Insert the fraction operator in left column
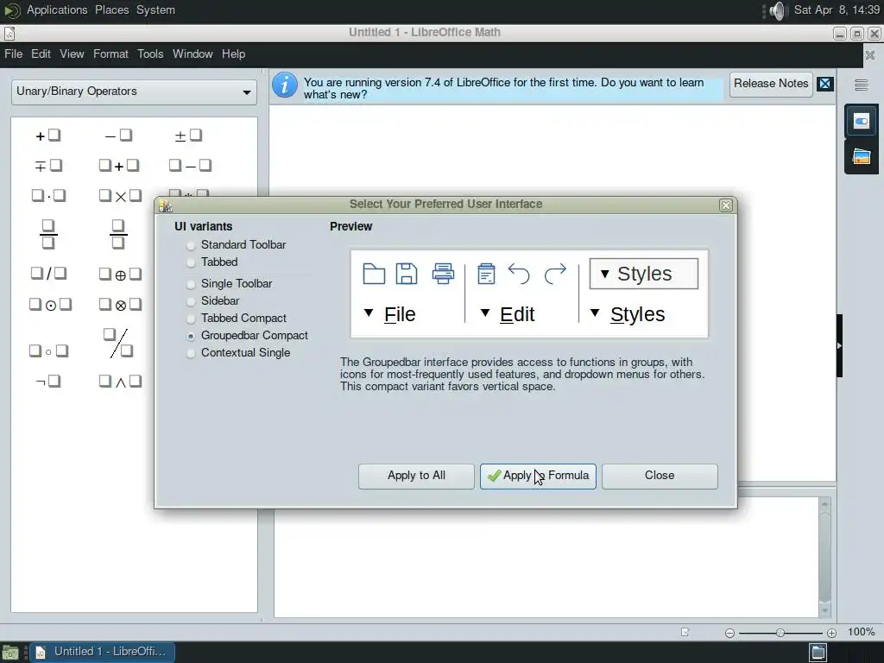The height and width of the screenshot is (663, 884). click(48, 234)
